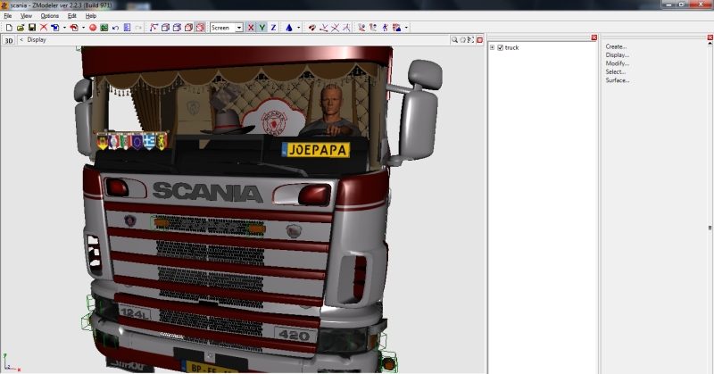
Task: Expand the truck tree node
Action: (x=492, y=47)
